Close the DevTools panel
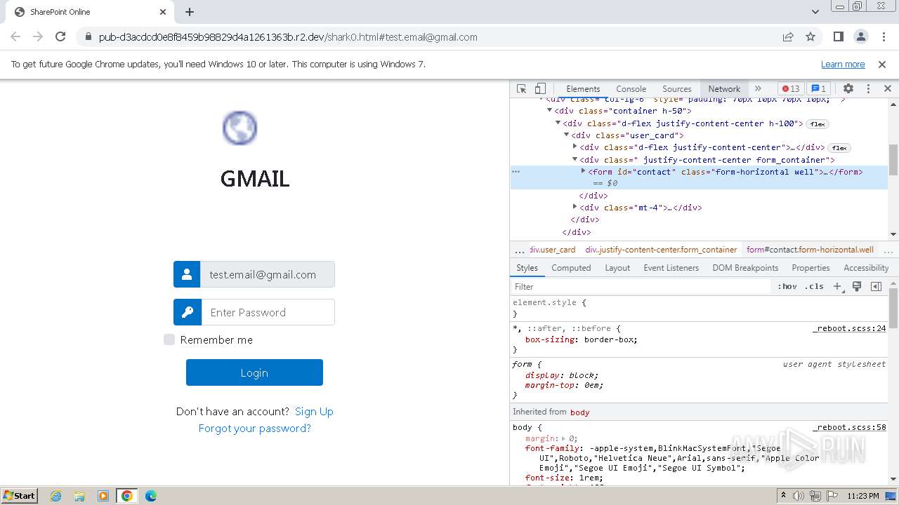 click(x=888, y=88)
